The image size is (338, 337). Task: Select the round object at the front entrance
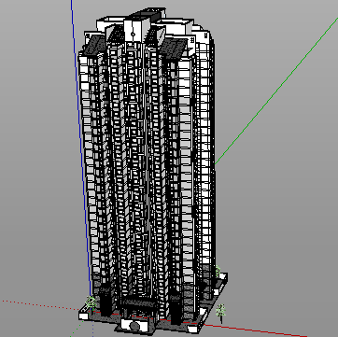(x=134, y=326)
